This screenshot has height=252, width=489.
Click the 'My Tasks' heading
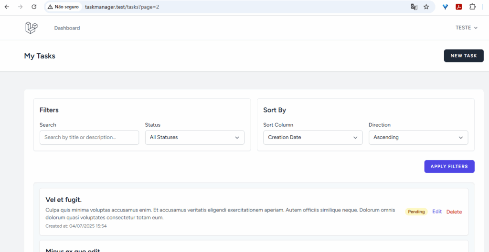coord(40,56)
